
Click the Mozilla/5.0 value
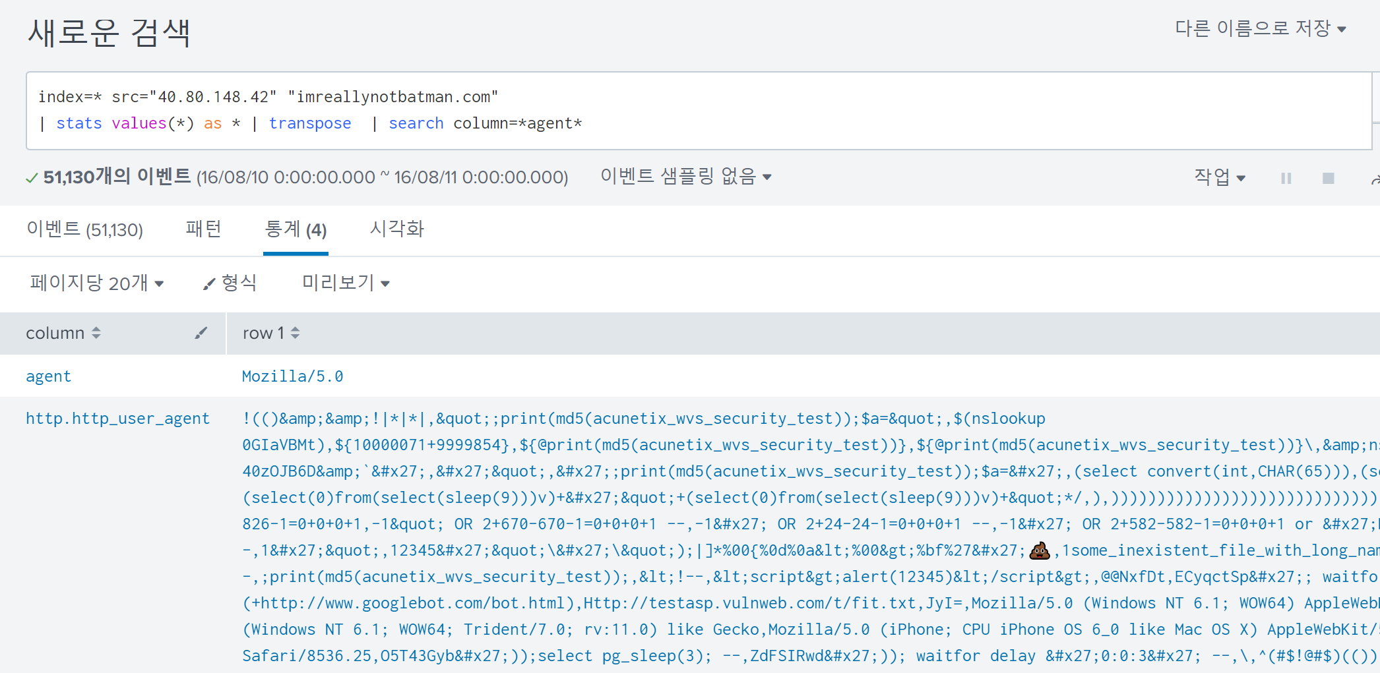(292, 376)
